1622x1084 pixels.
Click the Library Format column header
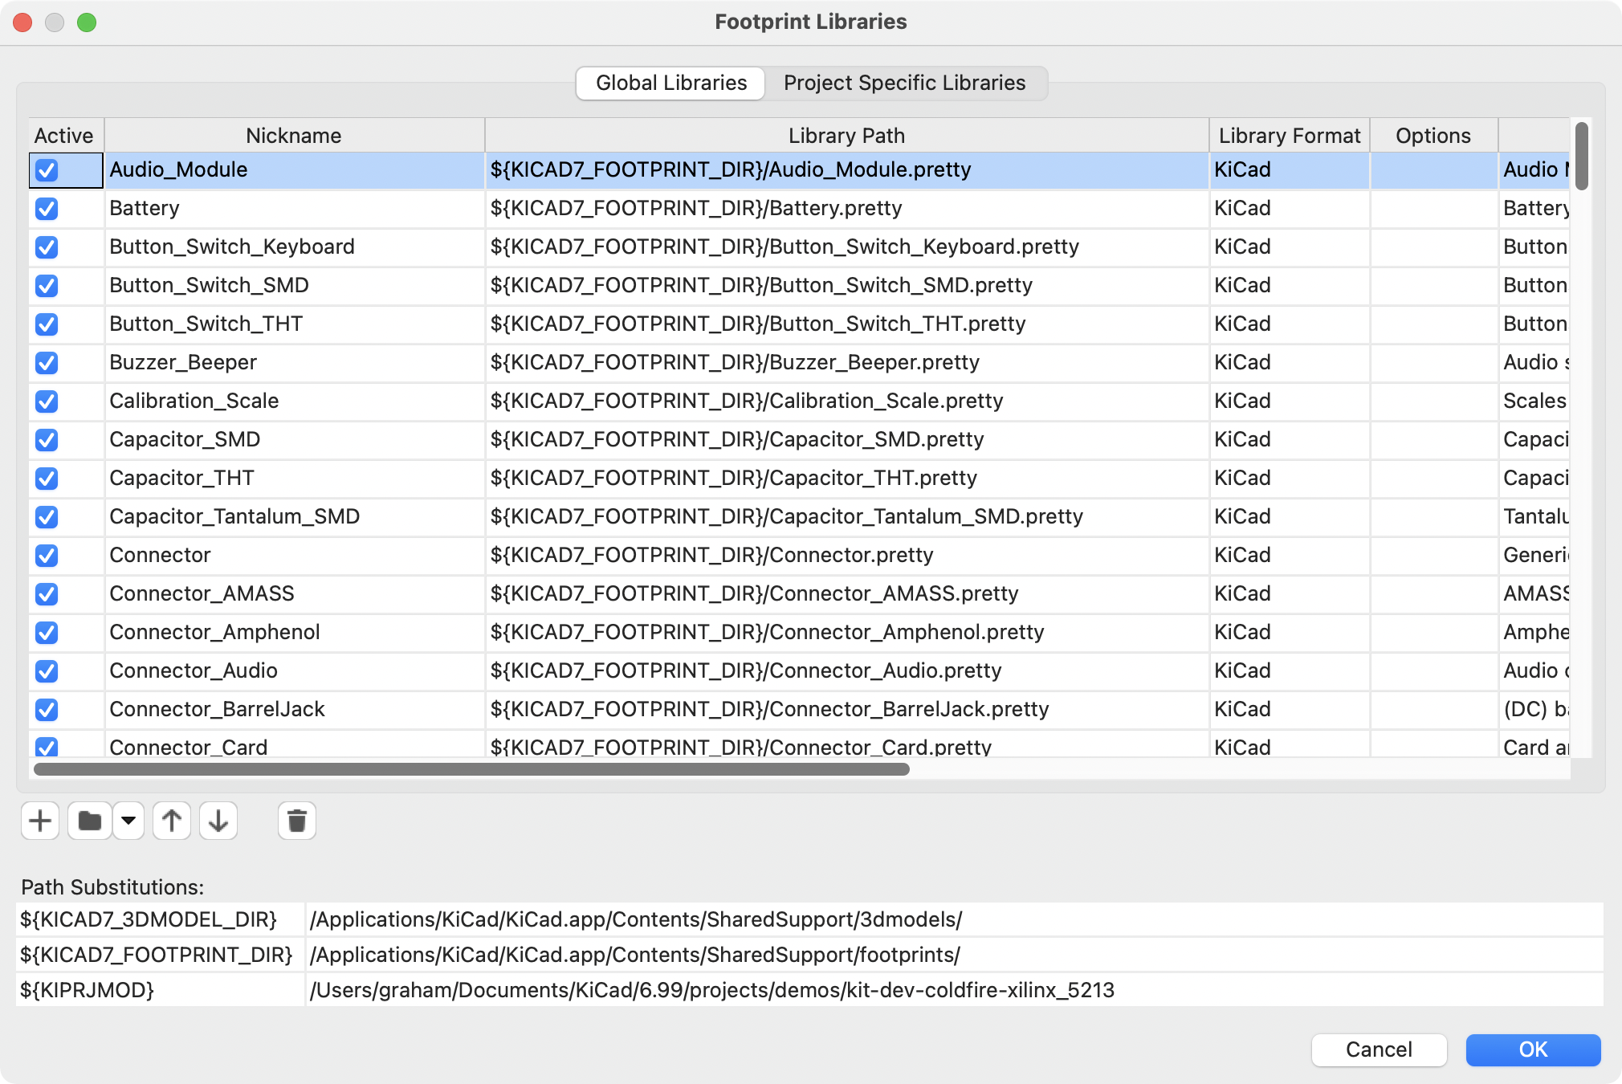[x=1290, y=136]
